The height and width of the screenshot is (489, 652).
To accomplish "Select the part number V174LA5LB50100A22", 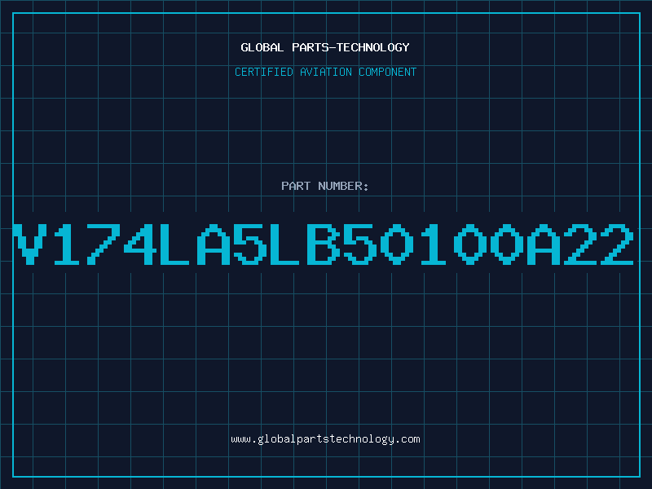I will [324, 244].
